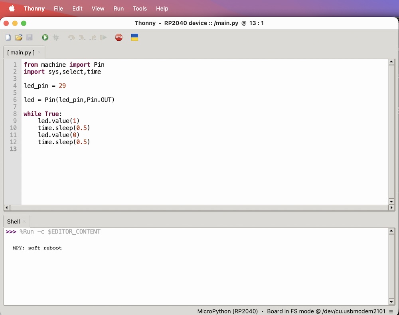Open the Tools menu
The height and width of the screenshot is (315, 399).
140,8
